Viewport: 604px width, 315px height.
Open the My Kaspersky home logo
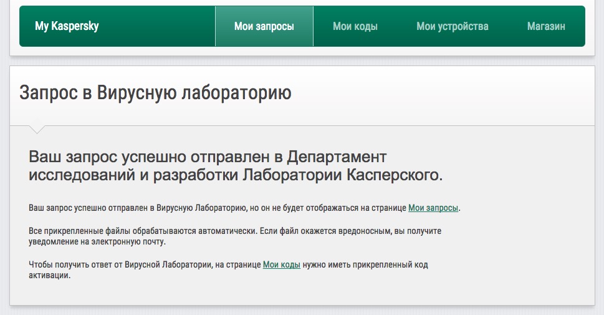coord(67,26)
